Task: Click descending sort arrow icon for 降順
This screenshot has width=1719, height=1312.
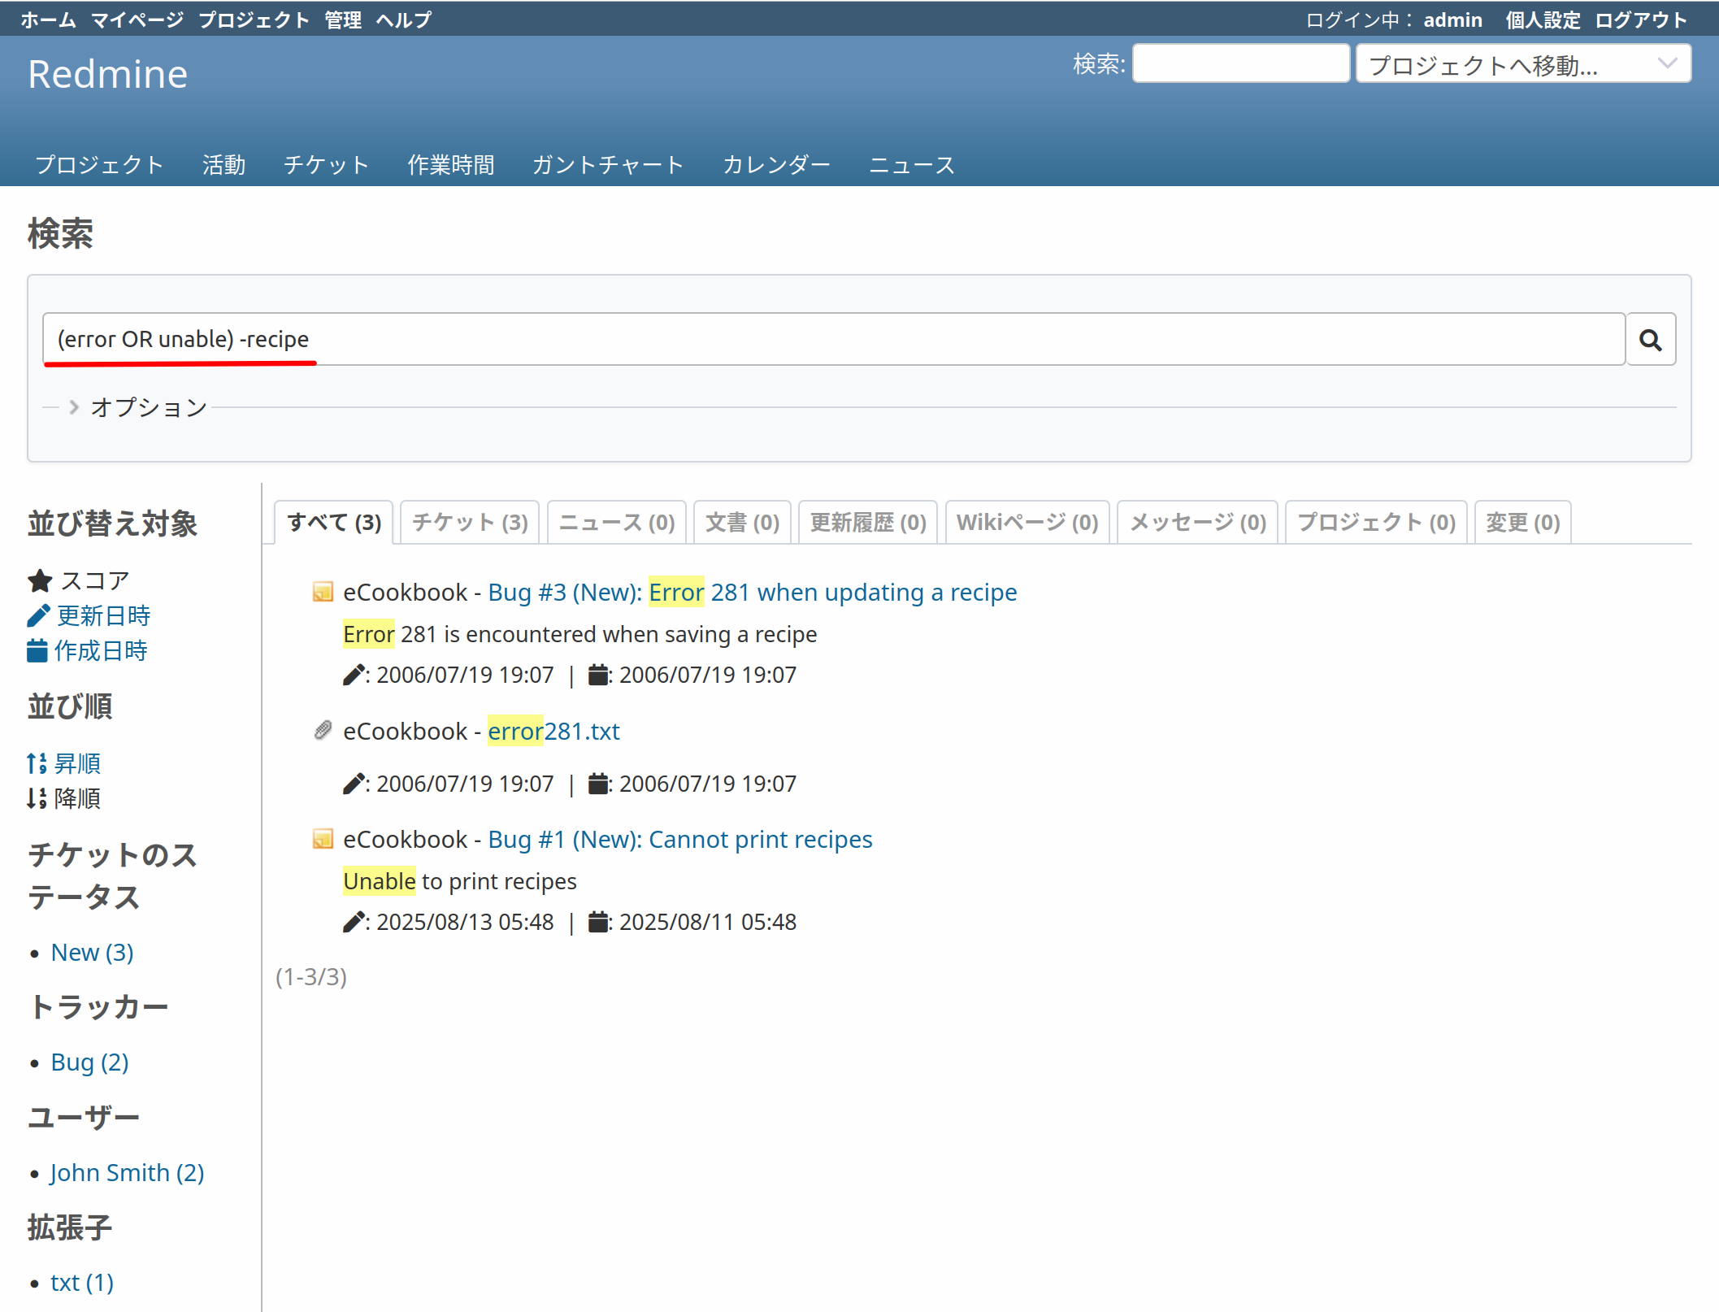Action: [37, 798]
